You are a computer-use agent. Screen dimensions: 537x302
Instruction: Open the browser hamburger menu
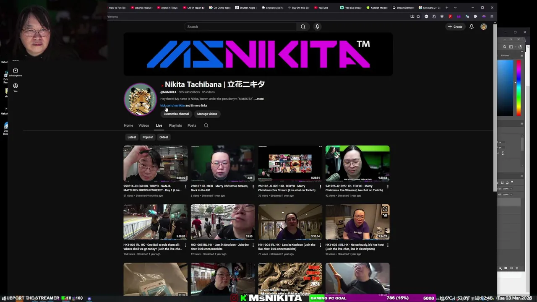click(x=492, y=16)
